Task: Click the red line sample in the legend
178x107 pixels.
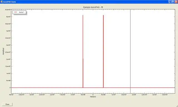Action: [16, 12]
